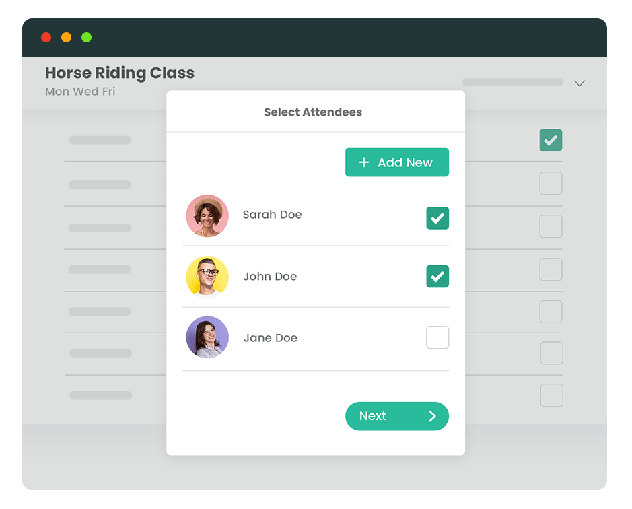Open Jane Doe's profile picture
This screenshot has height=509, width=632.
click(x=207, y=337)
